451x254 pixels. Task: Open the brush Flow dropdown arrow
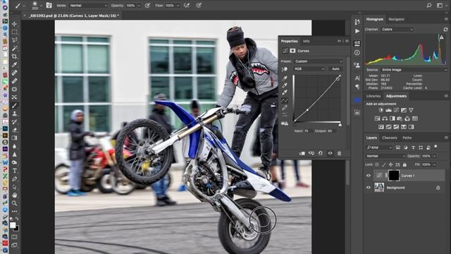coord(178,6)
